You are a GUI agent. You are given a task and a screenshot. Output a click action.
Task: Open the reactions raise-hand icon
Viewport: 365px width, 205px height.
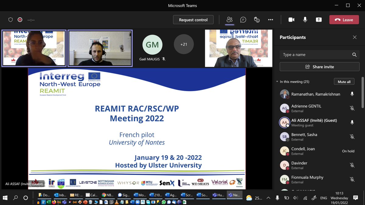coord(257,20)
